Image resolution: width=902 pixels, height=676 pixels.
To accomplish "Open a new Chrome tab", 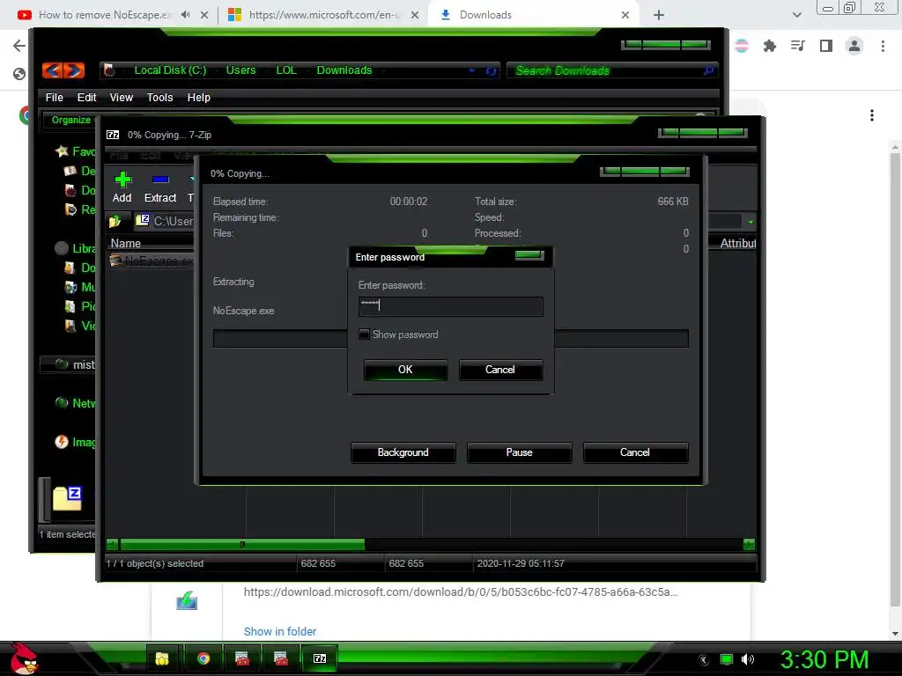I will (659, 15).
